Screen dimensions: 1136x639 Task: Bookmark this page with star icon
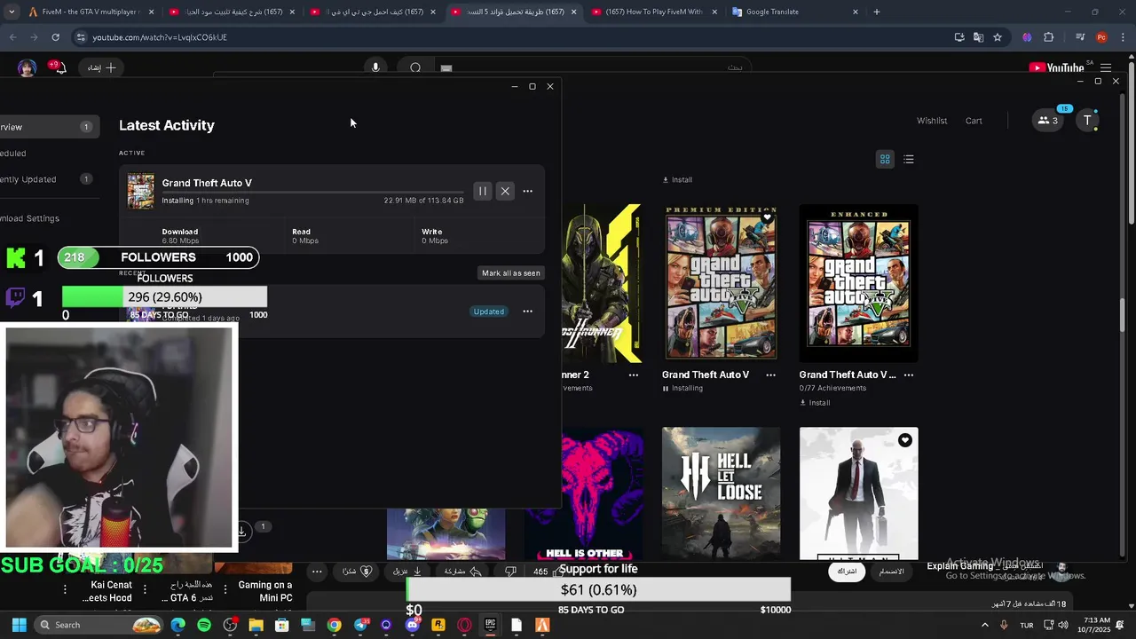pyautogui.click(x=998, y=37)
